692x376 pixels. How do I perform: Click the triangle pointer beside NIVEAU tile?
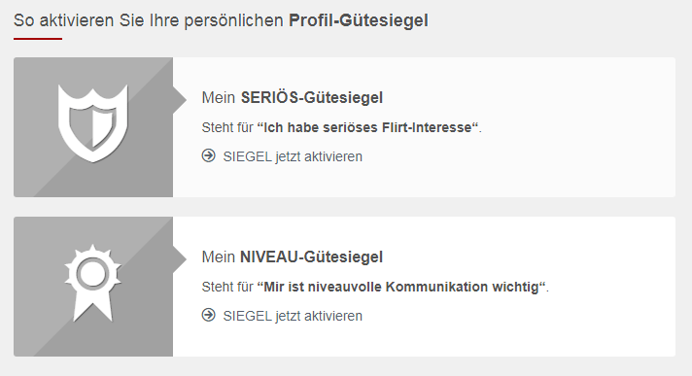coord(180,259)
